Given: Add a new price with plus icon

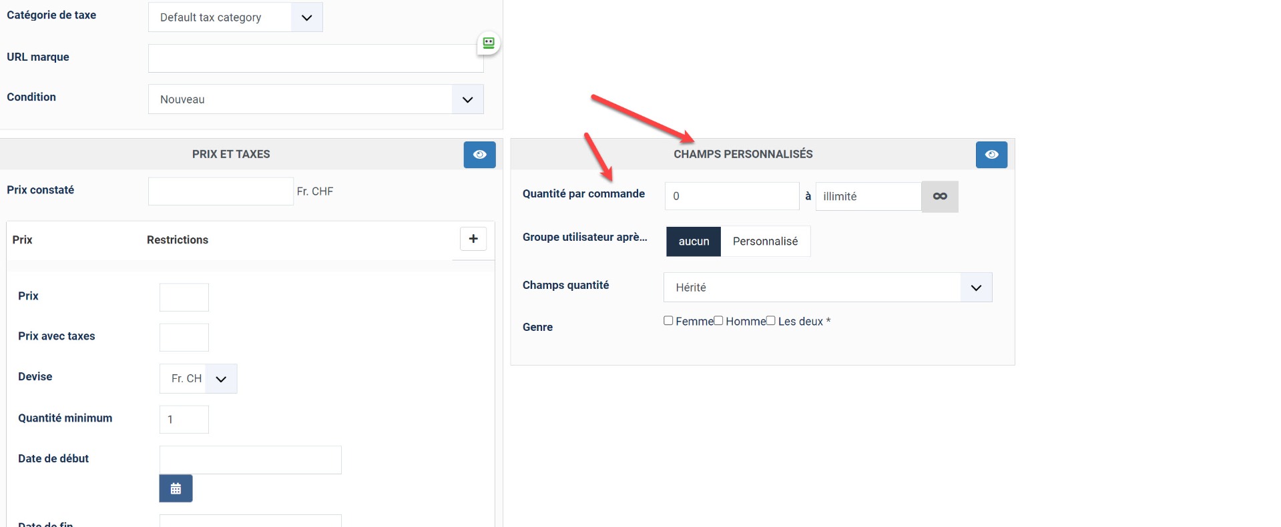Looking at the screenshot, I should pos(473,239).
